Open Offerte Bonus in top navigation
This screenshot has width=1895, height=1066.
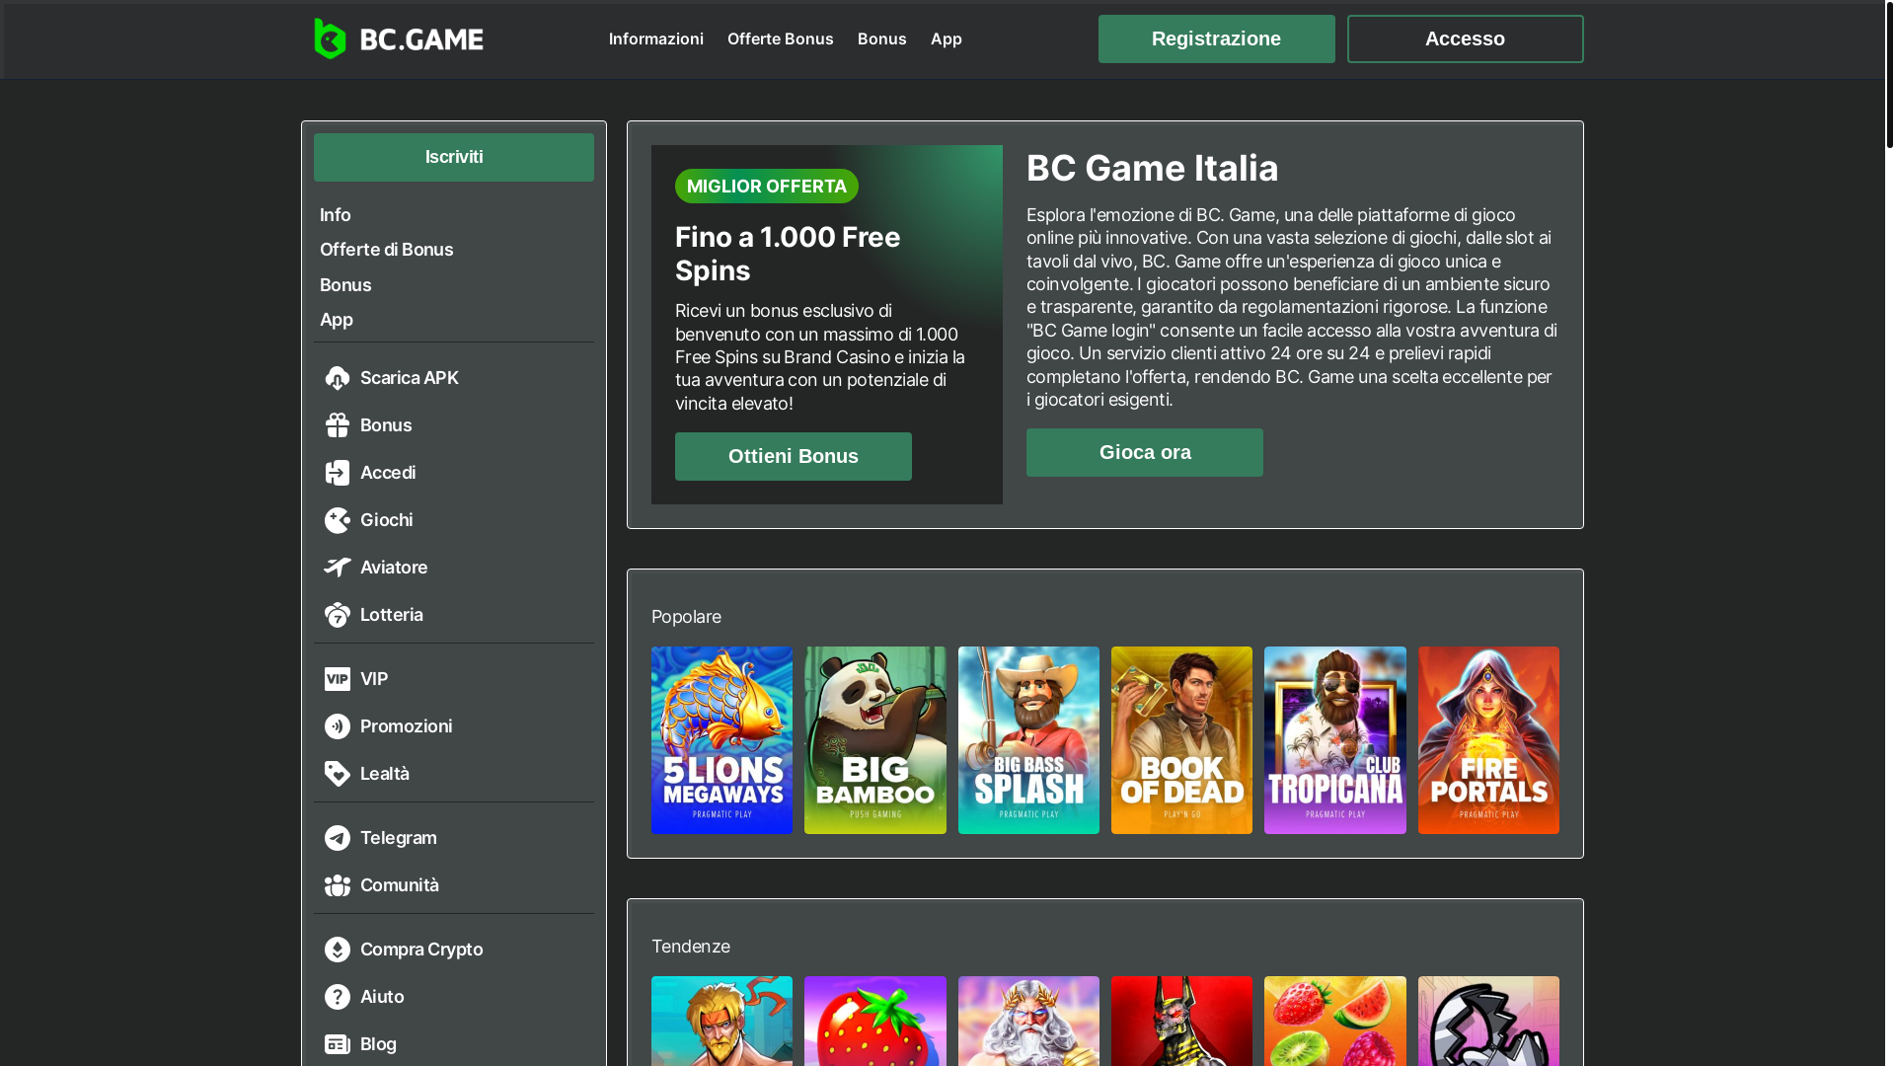tap(781, 38)
